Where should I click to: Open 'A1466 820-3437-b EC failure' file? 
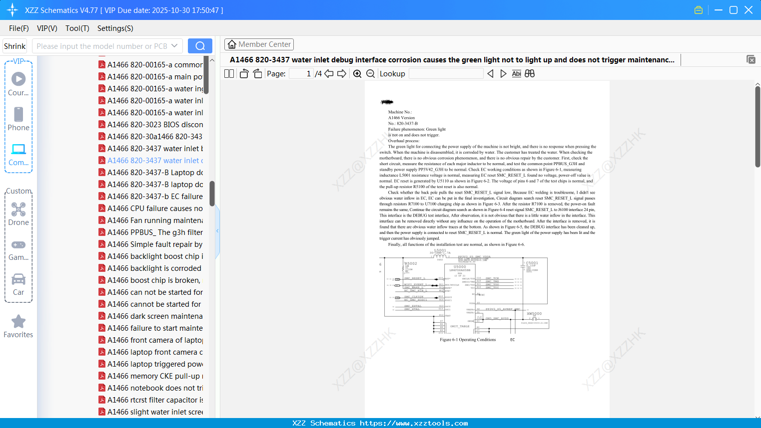click(x=150, y=197)
